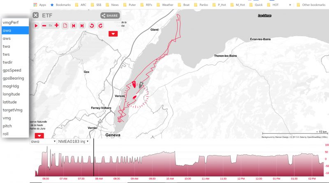
Task: Open the Quick bookmarks folder
Action: pyautogui.click(x=256, y=5)
